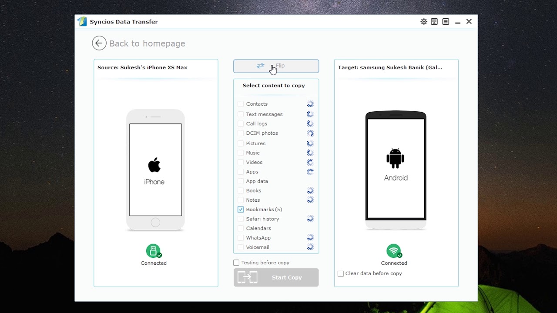Enable Clear data before copy
This screenshot has height=313, width=557.
(x=341, y=274)
